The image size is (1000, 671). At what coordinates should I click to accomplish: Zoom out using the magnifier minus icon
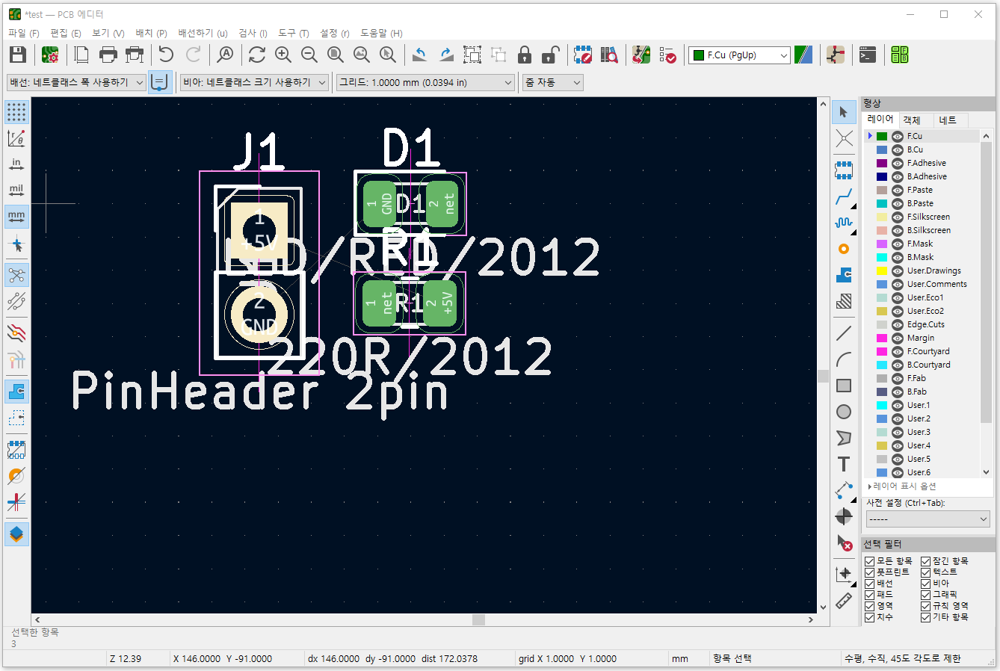point(309,55)
